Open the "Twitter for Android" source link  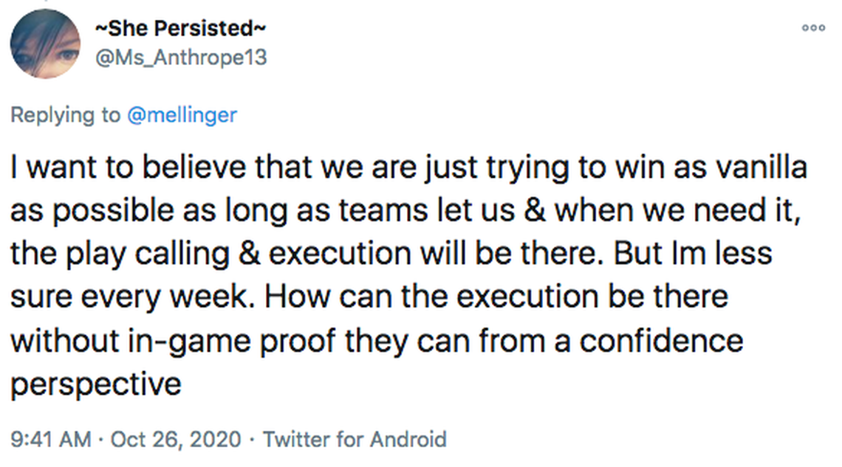pyautogui.click(x=355, y=440)
